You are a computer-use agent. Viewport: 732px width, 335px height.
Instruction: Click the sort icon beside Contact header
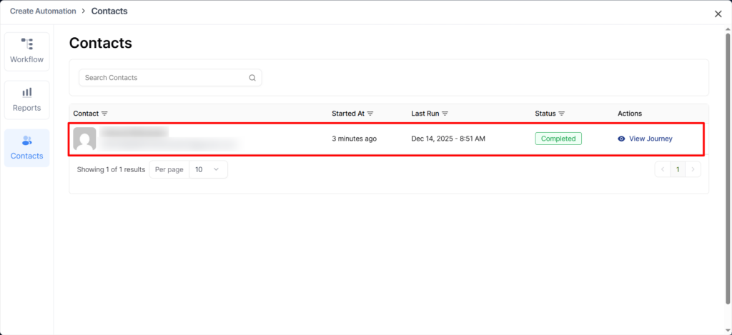click(104, 114)
